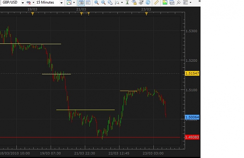The image size is (244, 158).
Task: Click the 22/03 12:45 time label
Action: pos(119,153)
